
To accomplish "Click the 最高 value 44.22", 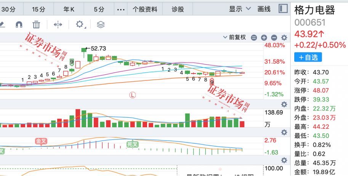I will pos(321,127).
